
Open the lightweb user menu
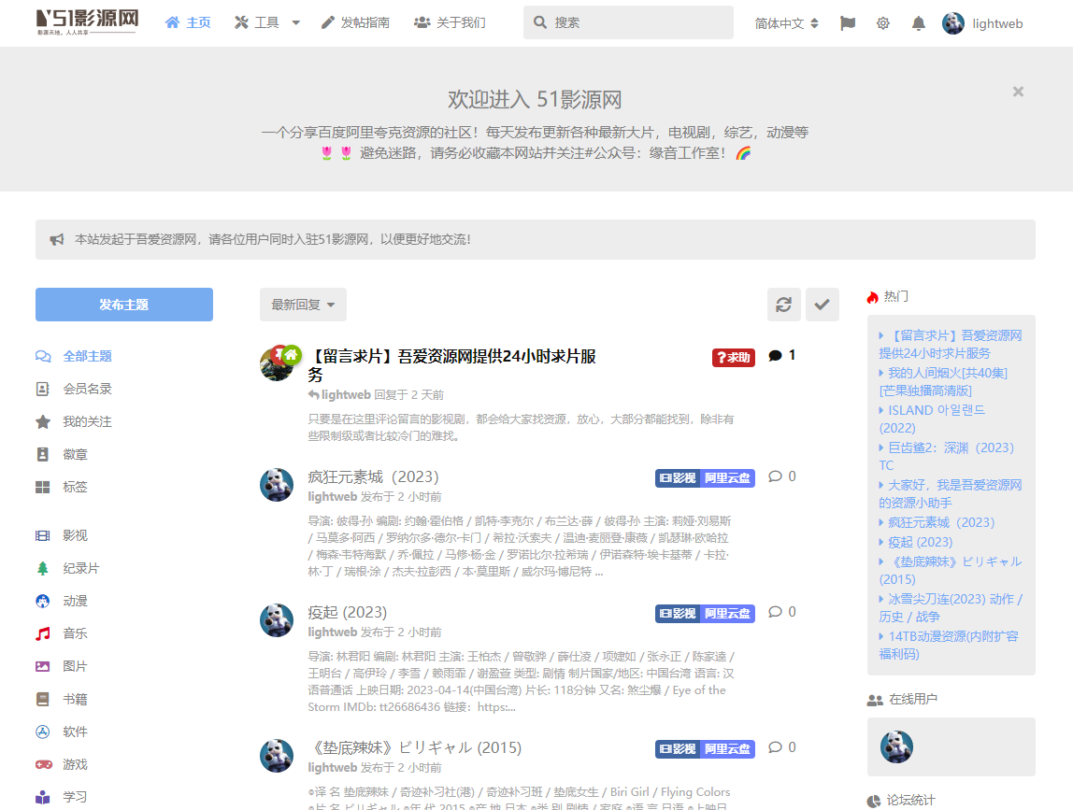point(982,23)
